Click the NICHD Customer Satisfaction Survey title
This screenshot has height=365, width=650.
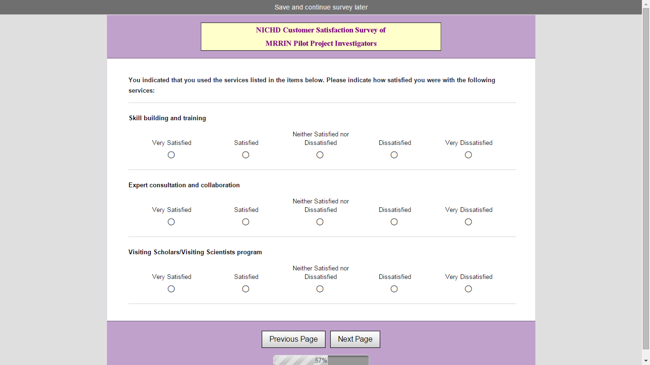coord(321,30)
